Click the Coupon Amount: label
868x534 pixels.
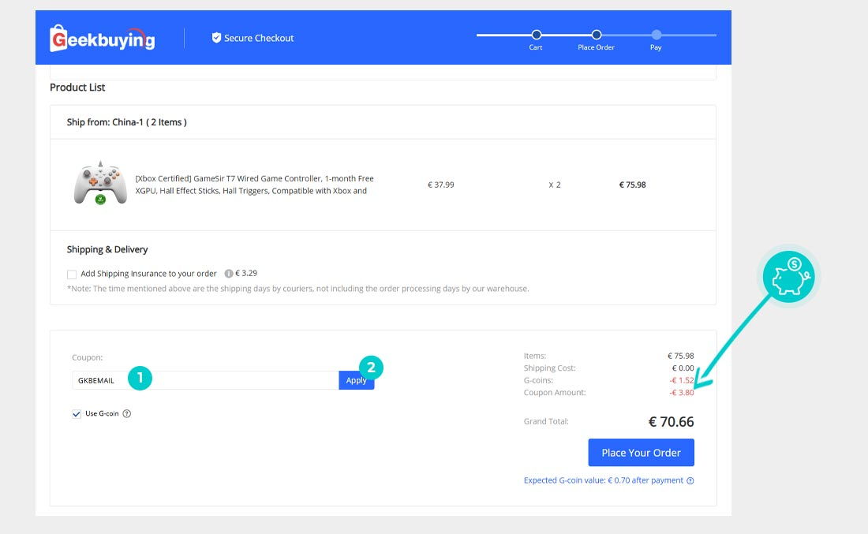(555, 393)
